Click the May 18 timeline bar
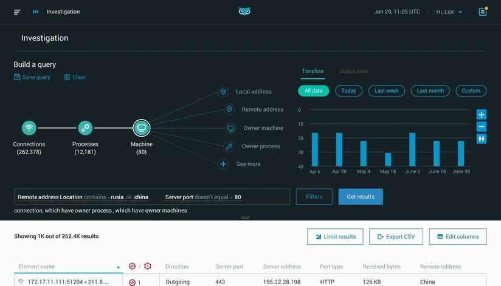Image resolution: width=501 pixels, height=286 pixels. 388,160
